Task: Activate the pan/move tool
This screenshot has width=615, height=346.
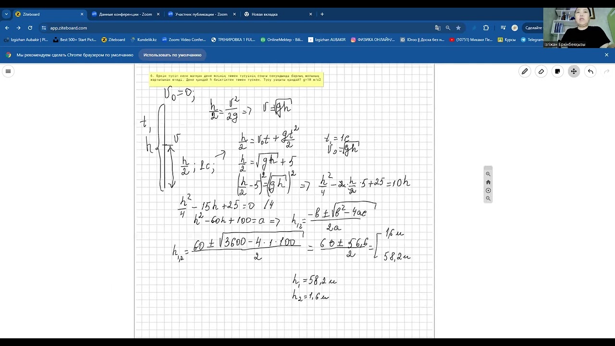Action: [574, 72]
